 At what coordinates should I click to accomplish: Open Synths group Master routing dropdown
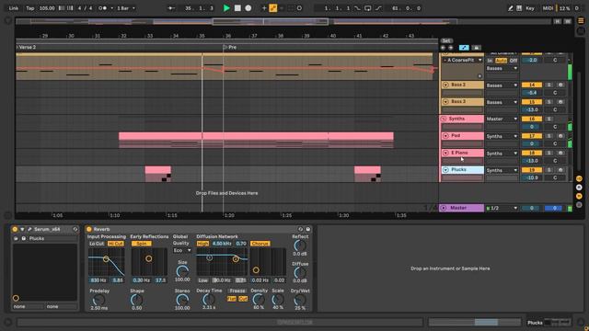click(x=502, y=119)
